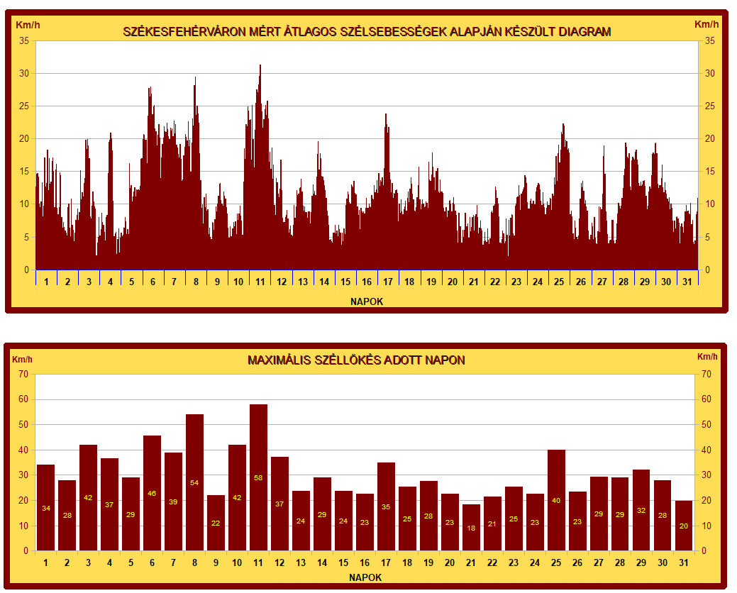Screen dimensions: 737x593
Task: Select the day 22 bar labeled 21
Action: pyautogui.click(x=492, y=523)
